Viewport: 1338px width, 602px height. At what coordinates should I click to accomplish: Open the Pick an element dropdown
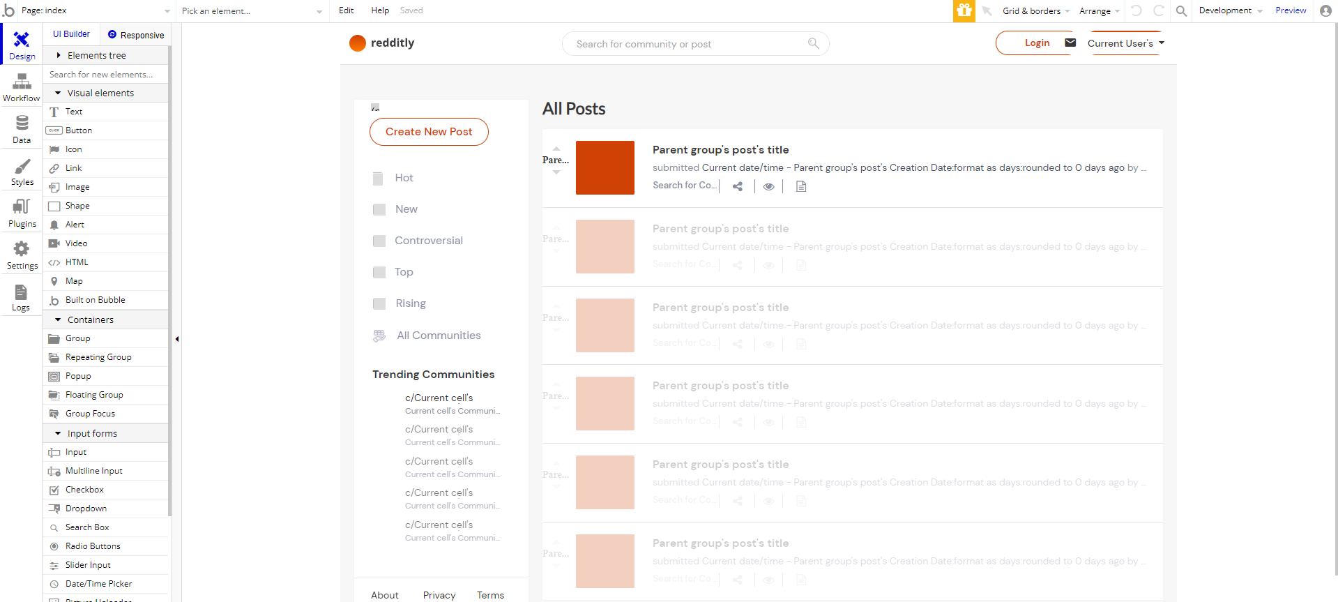point(252,10)
